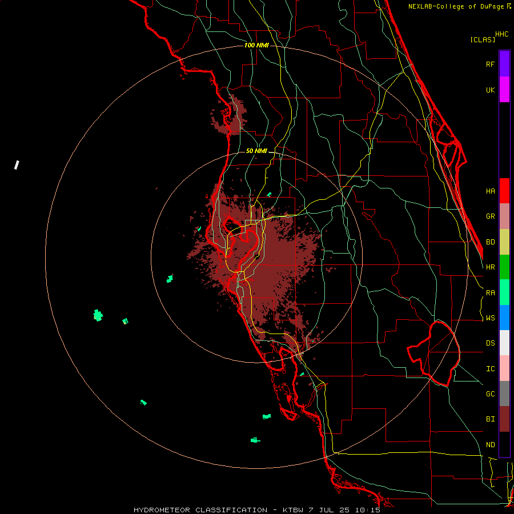Click the RA bright green legend swatch
Screen dimensions: 514x514
tap(504, 292)
